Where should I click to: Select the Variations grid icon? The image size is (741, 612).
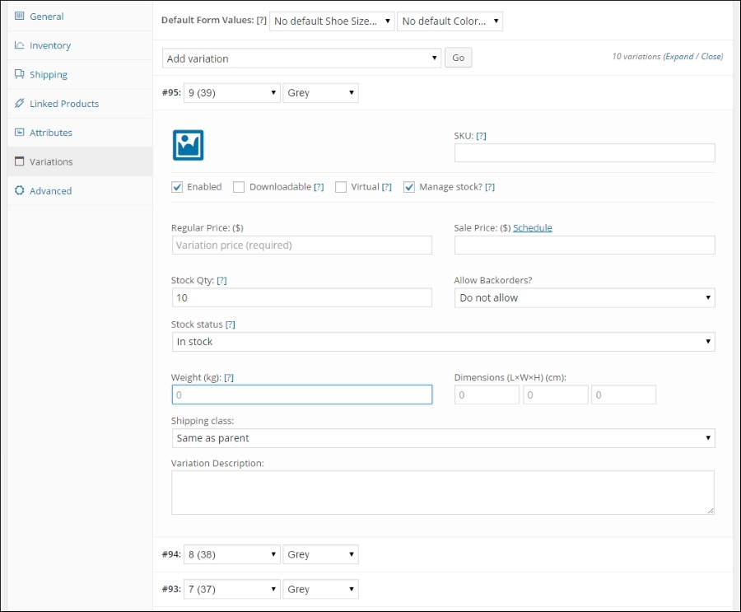pos(21,161)
